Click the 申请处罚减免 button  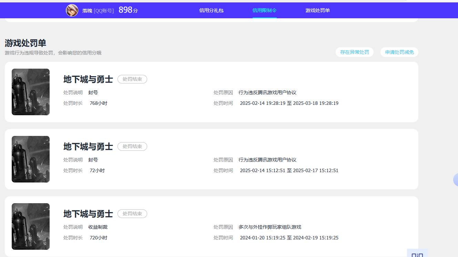tap(399, 52)
